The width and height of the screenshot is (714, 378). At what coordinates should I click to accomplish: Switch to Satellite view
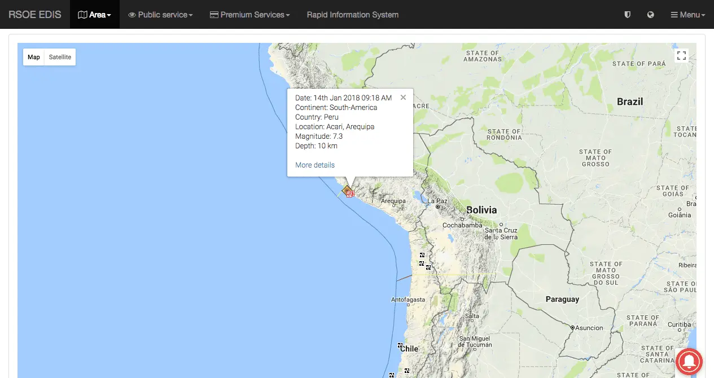(60, 57)
